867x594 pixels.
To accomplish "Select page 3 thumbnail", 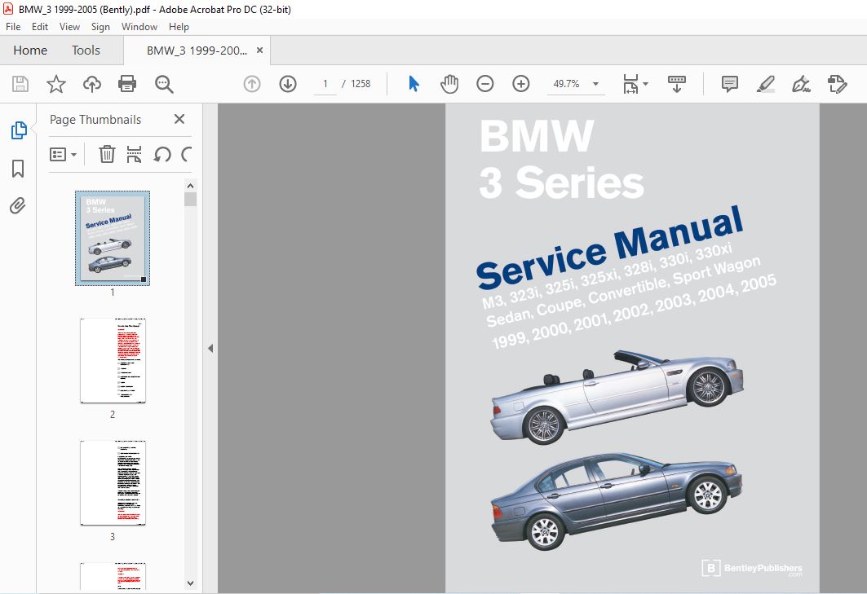I will (113, 482).
